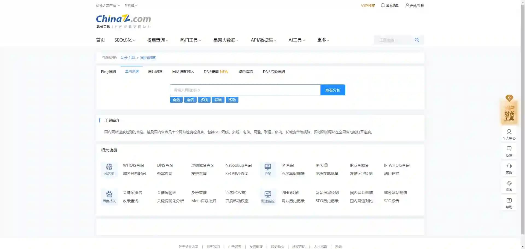Open 帮助 help sidebar icon

point(509,203)
